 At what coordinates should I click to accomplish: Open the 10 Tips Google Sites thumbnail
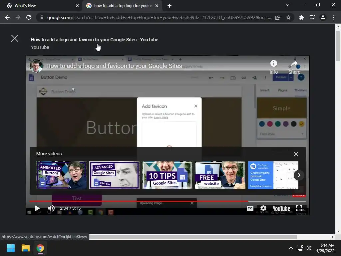click(167, 175)
